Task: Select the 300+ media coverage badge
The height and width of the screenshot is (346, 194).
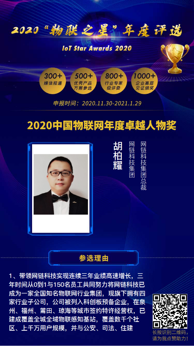Action: (53, 81)
